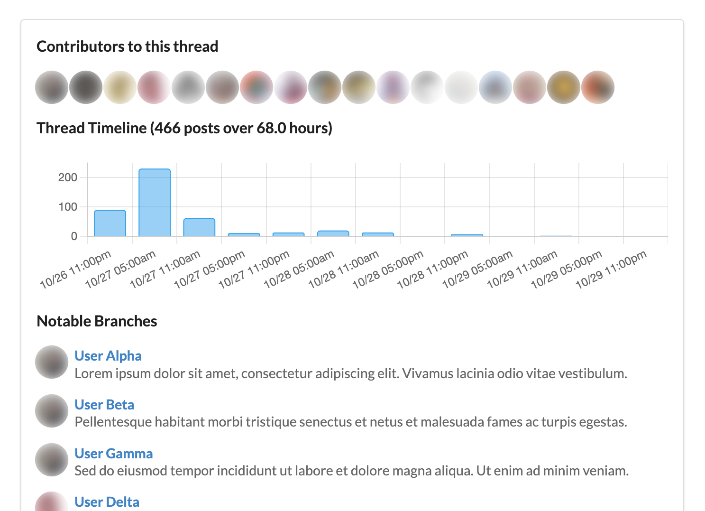Viewport: 705px width, 511px height.
Task: Select the 10/28 05:00am timeline bar
Action: pyautogui.click(x=333, y=233)
